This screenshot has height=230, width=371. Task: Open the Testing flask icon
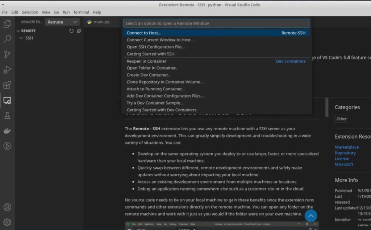tap(7, 116)
